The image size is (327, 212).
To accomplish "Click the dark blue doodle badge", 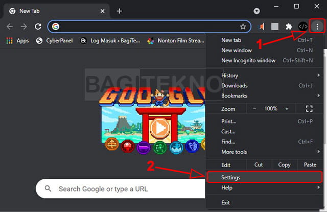I will (192, 146).
